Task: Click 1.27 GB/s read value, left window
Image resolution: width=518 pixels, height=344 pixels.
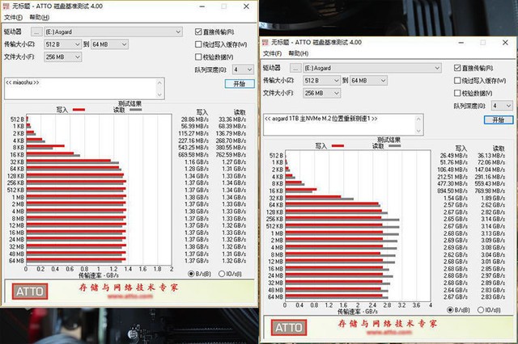Action: click(x=234, y=162)
